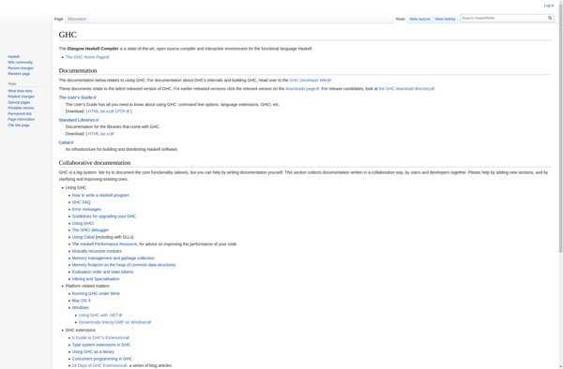Open the Using GHCi link
The height and width of the screenshot is (369, 563).
tap(83, 223)
